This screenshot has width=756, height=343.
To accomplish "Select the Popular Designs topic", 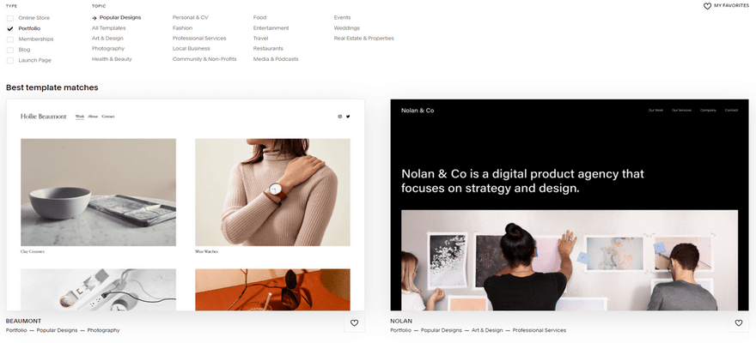I will [119, 17].
